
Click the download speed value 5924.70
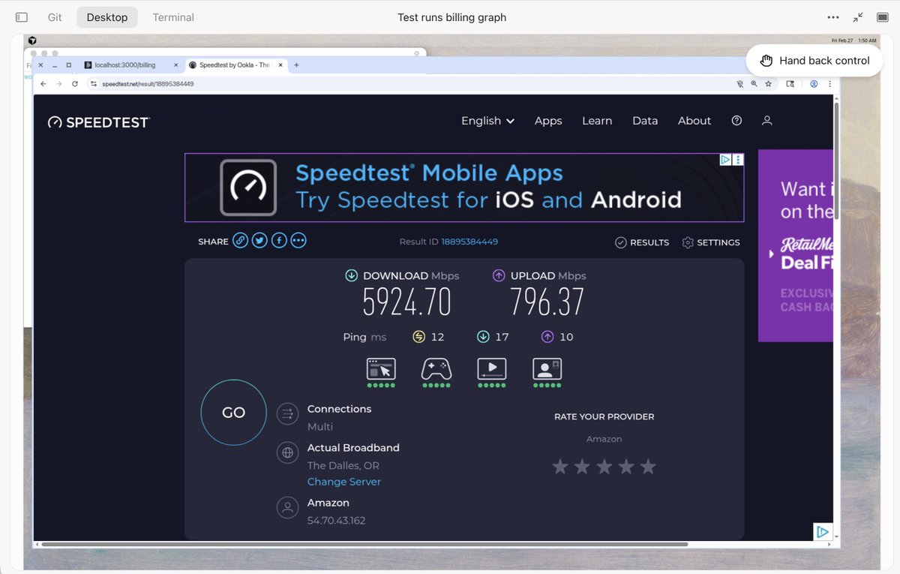point(407,302)
